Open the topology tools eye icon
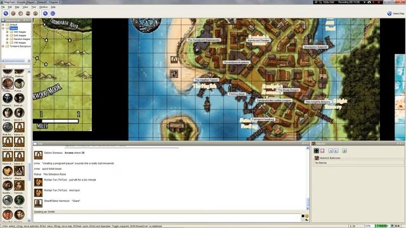The height and width of the screenshot is (228, 406). pyautogui.click(x=36, y=13)
